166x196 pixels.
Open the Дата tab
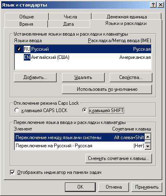(x=69, y=24)
